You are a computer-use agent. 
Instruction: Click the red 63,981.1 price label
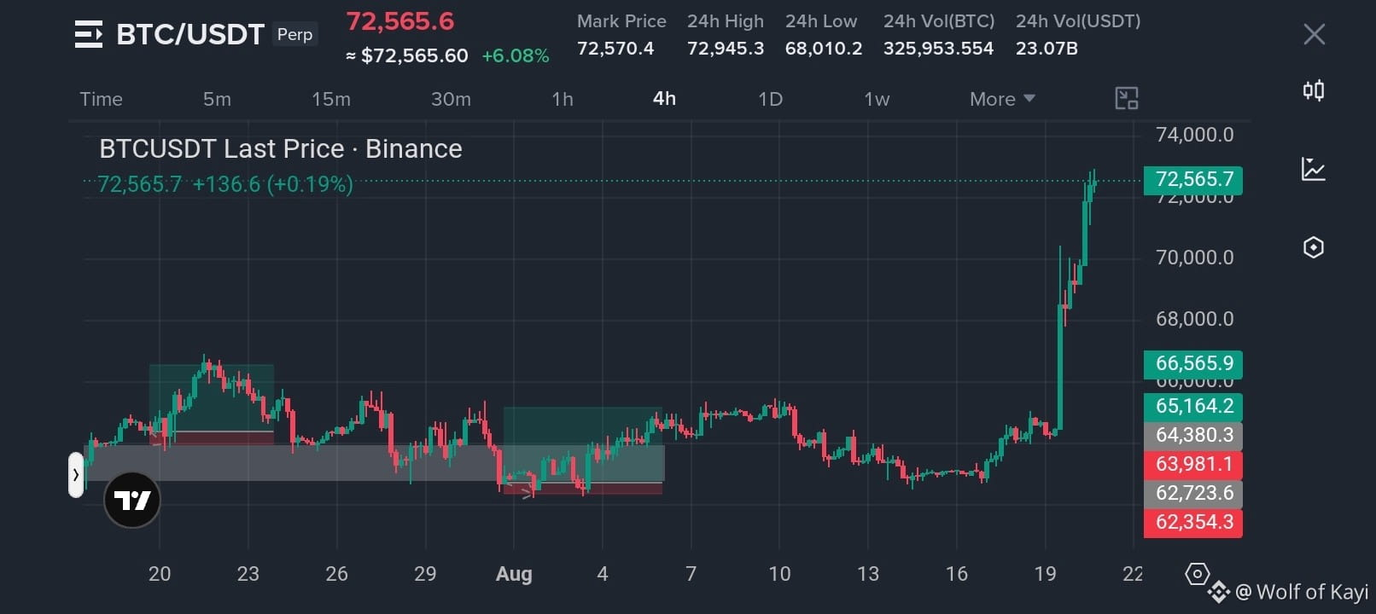pos(1193,465)
